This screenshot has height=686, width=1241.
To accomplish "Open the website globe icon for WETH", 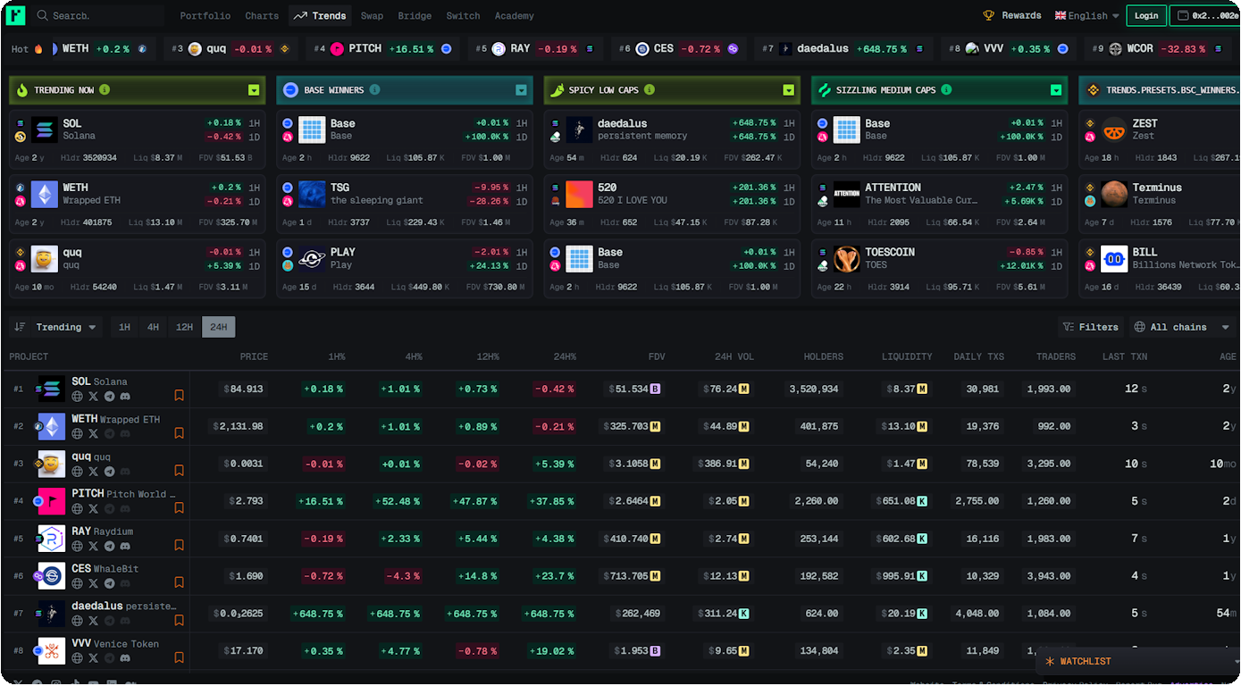I will (78, 433).
